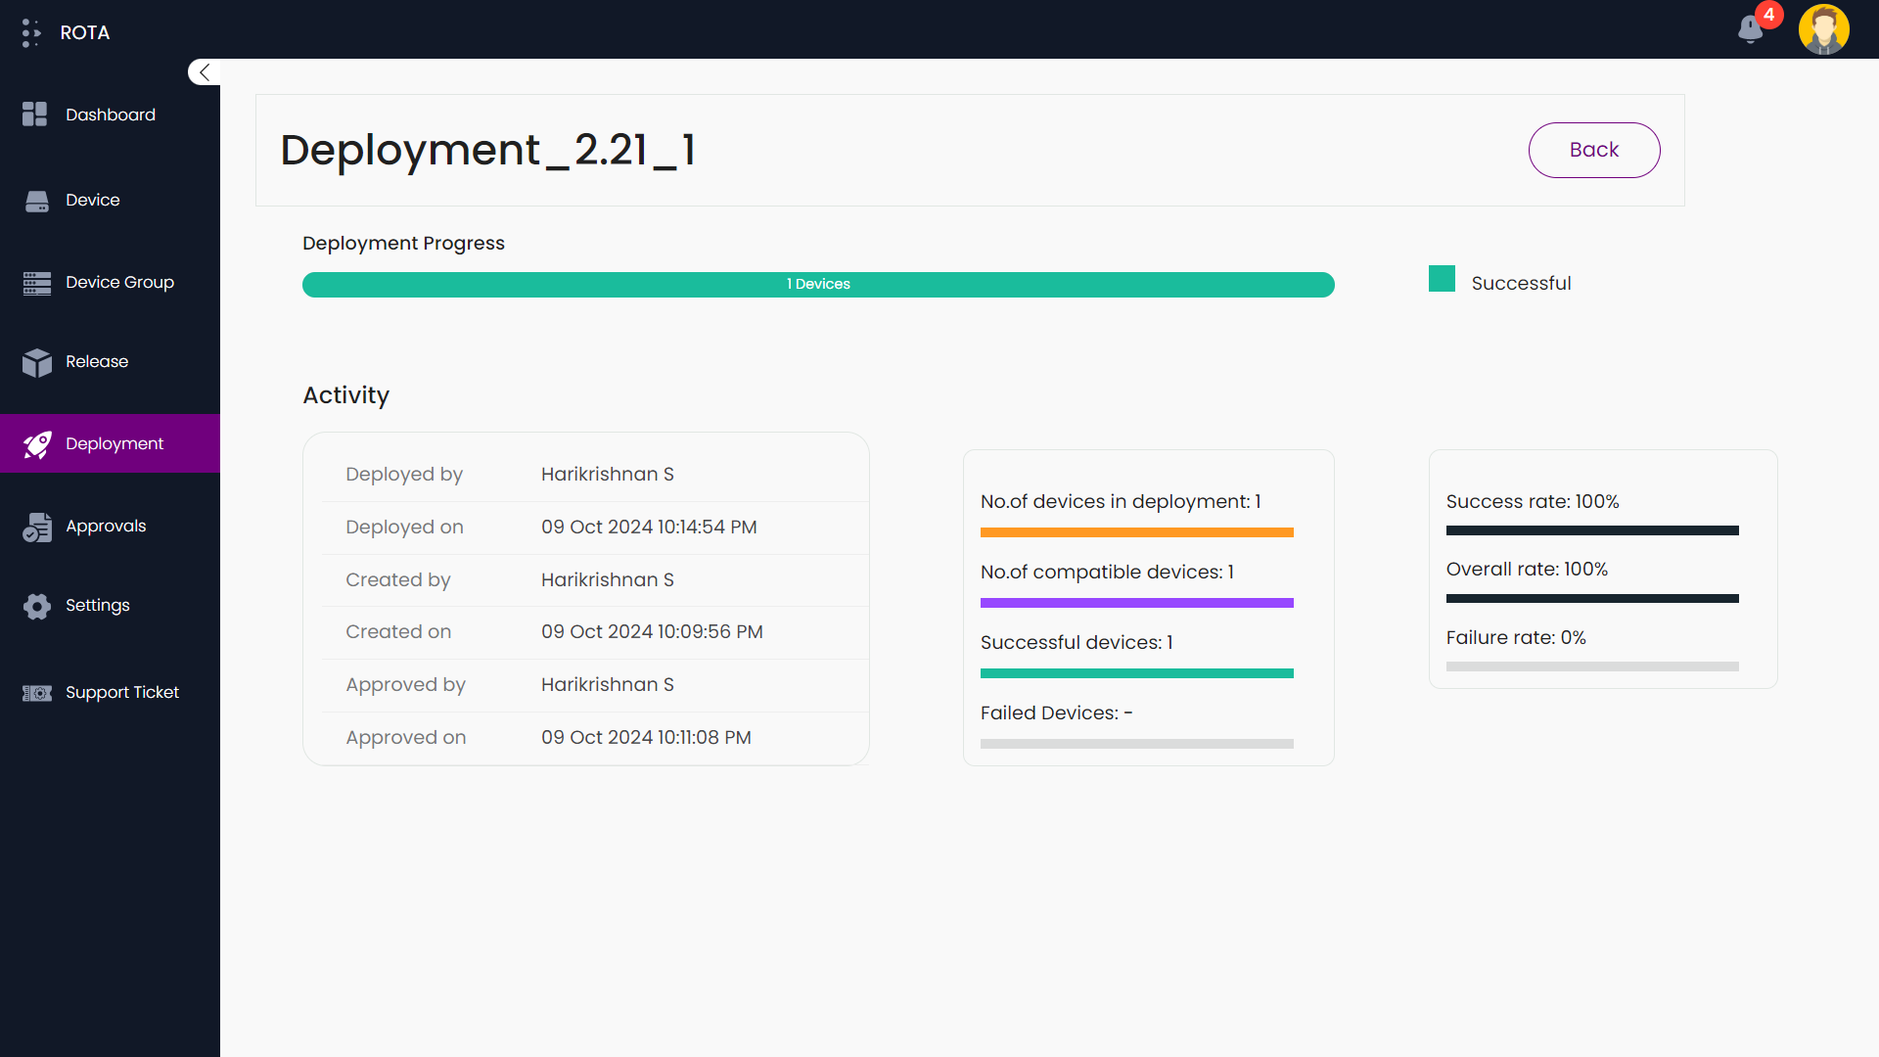Open the notifications bell
Viewport: 1879px width, 1057px height.
click(x=1751, y=29)
